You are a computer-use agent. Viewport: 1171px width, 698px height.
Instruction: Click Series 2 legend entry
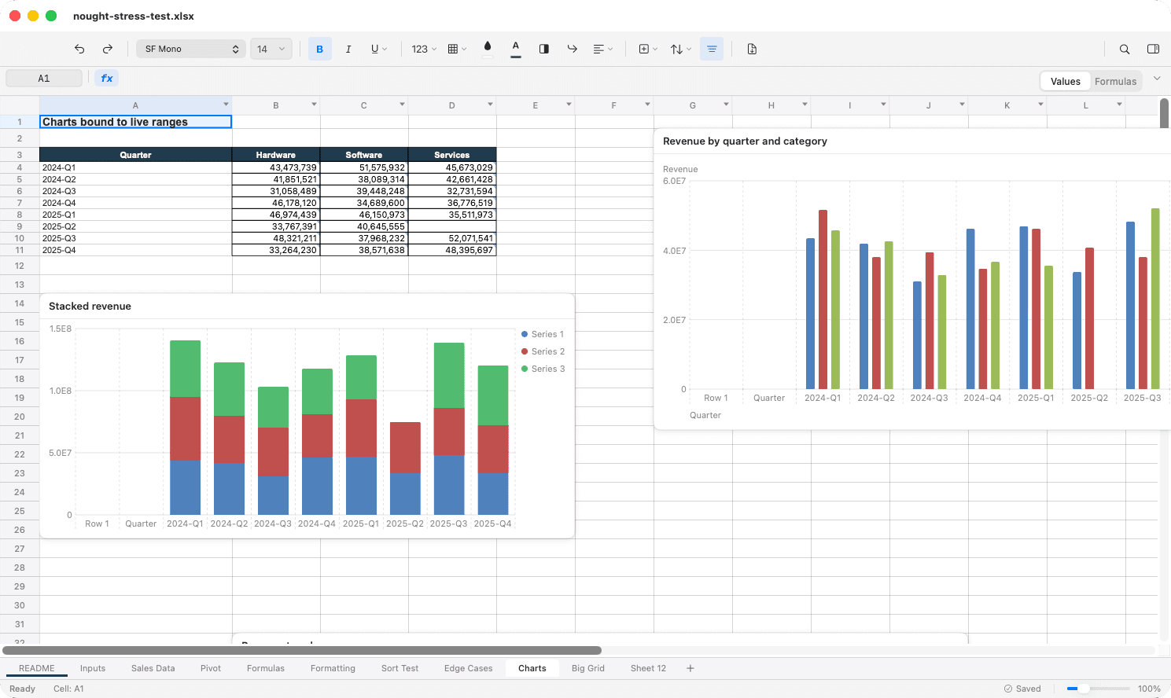(x=543, y=351)
